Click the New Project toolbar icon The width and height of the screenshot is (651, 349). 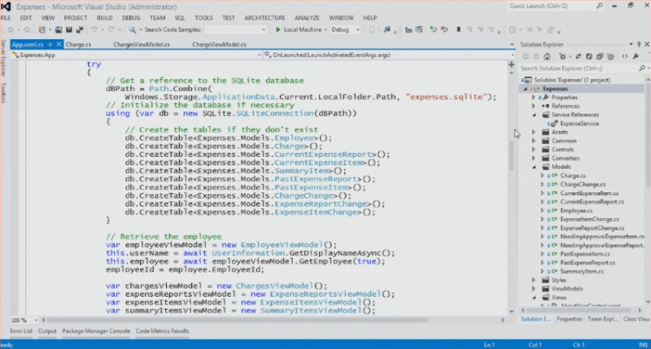coord(42,29)
